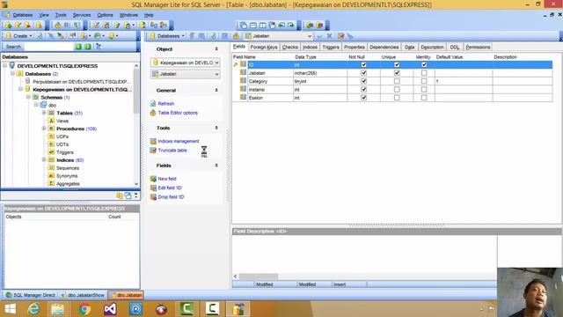
Task: Click the commit checkmark icon in editor toolbar
Action: [319, 36]
